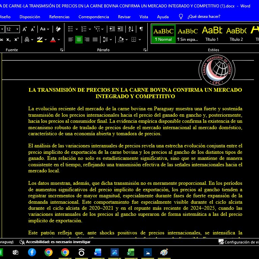
Task: Click the document title heading text
Action: point(135,93)
